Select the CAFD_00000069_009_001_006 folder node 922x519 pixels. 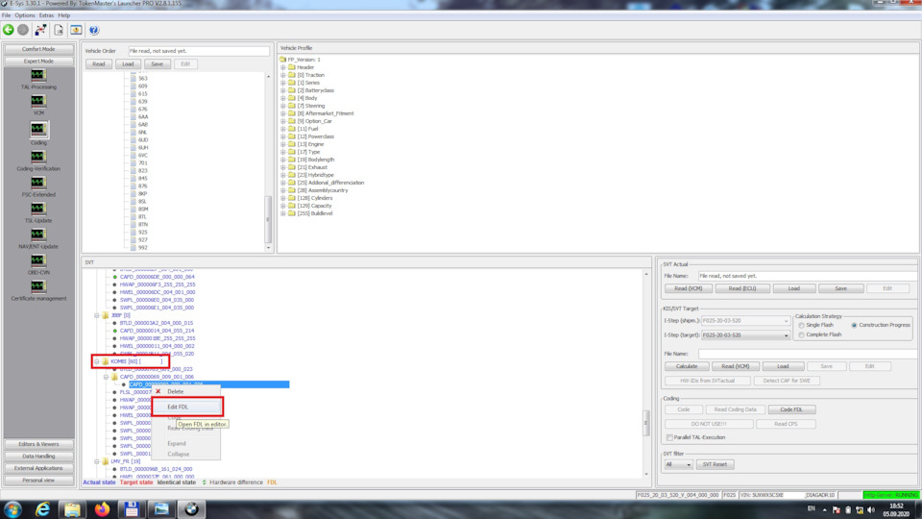click(157, 377)
